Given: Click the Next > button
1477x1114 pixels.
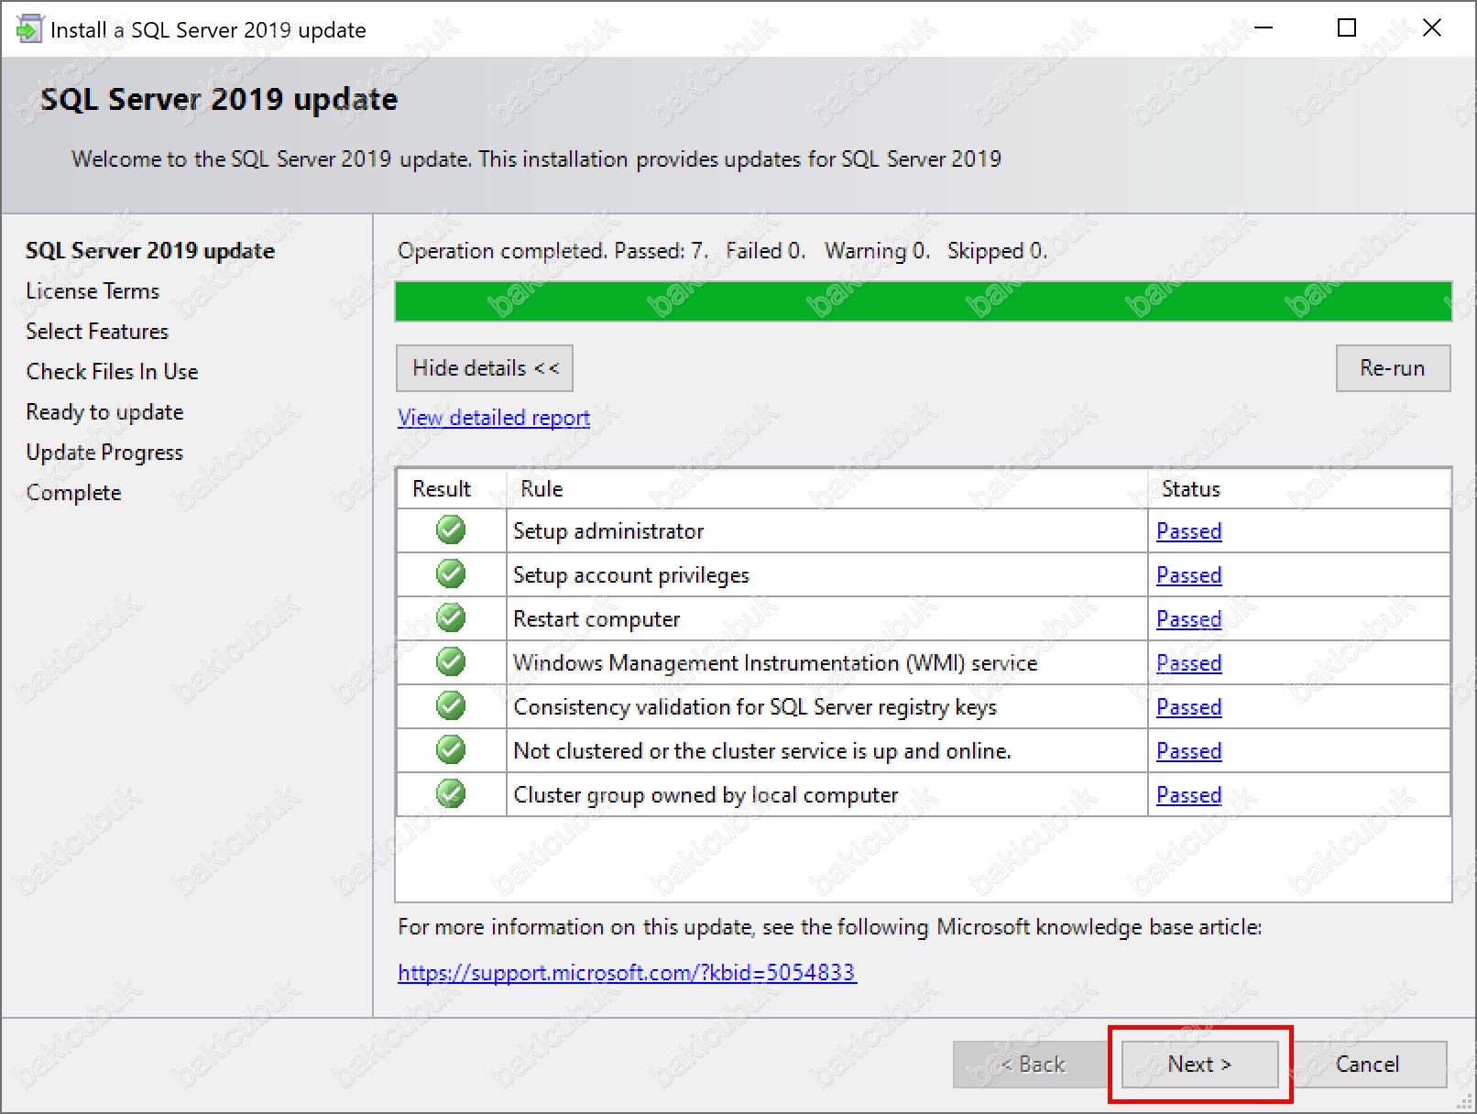Looking at the screenshot, I should pos(1199,1065).
